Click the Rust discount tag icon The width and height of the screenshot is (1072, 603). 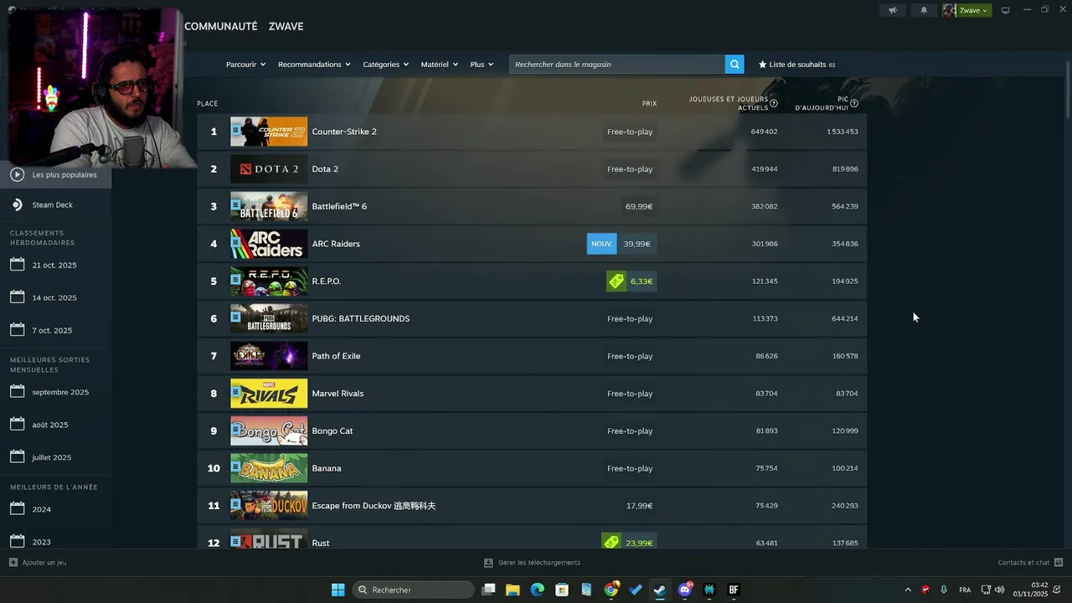611,542
